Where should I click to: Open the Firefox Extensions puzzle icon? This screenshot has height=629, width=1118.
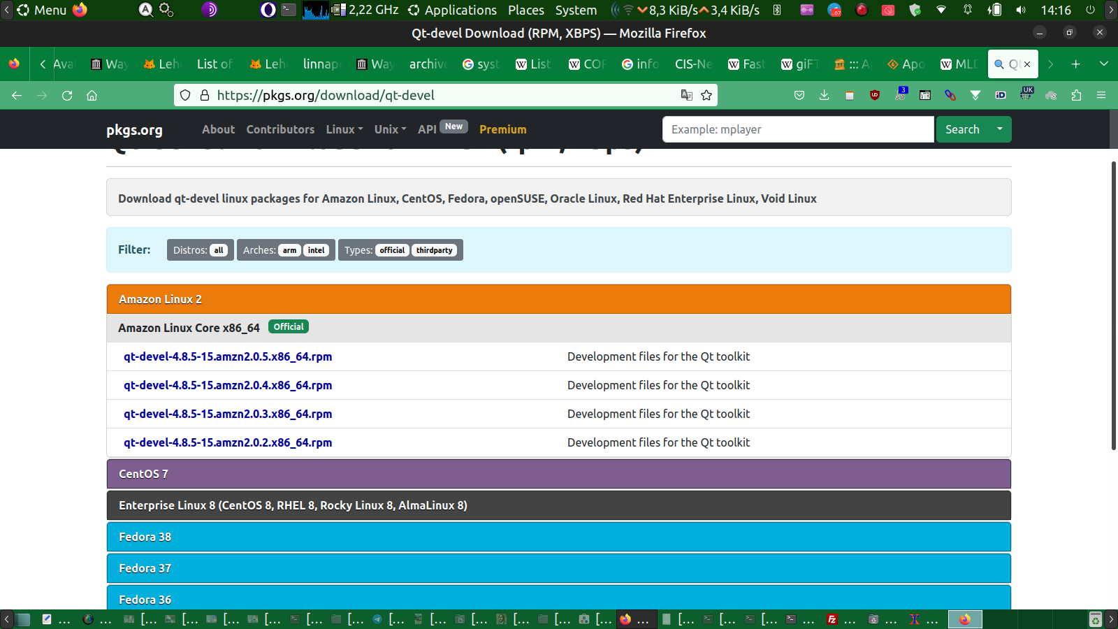coord(1076,95)
